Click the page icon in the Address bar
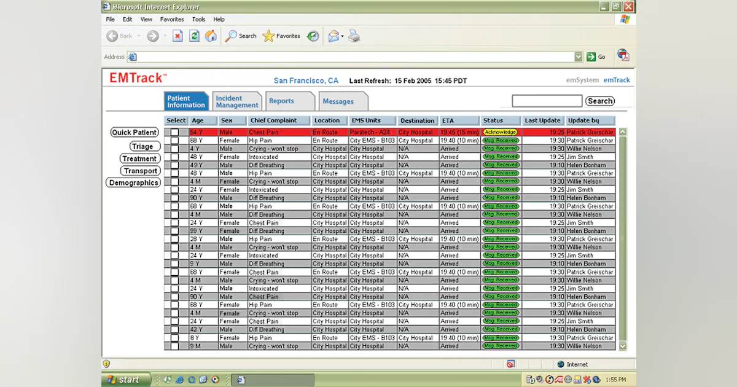Image resolution: width=737 pixels, height=387 pixels. click(132, 57)
